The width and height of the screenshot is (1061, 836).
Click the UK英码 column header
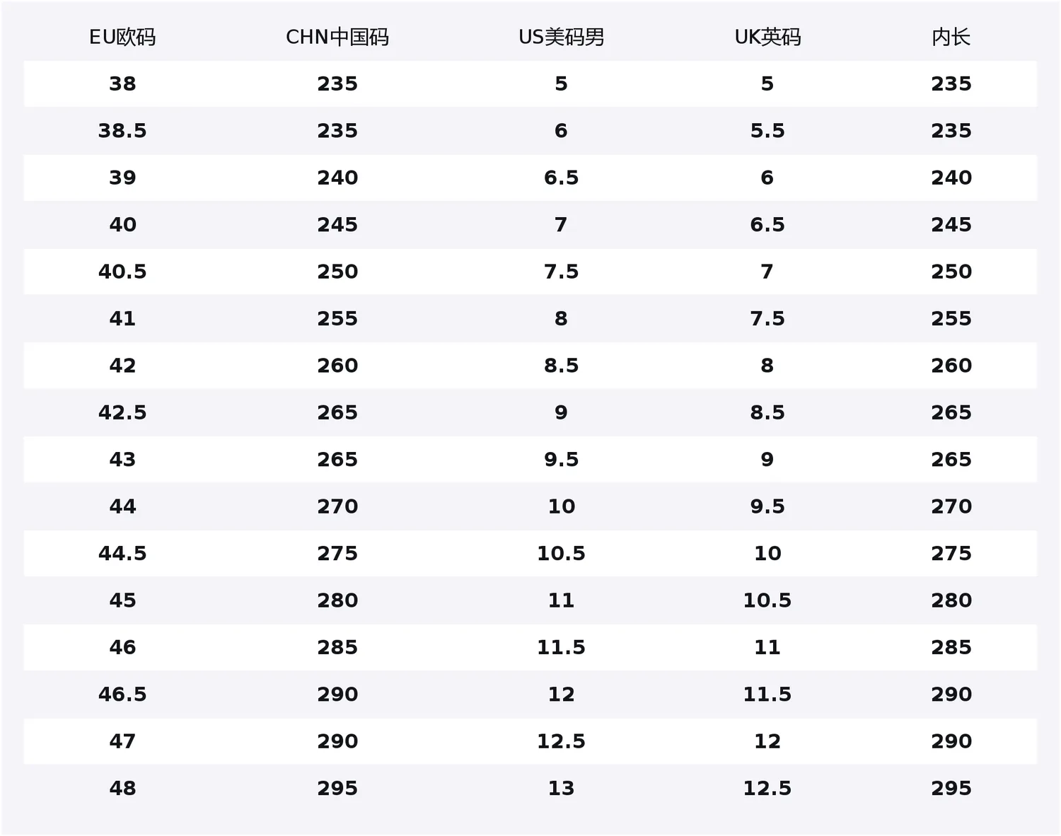(x=767, y=37)
